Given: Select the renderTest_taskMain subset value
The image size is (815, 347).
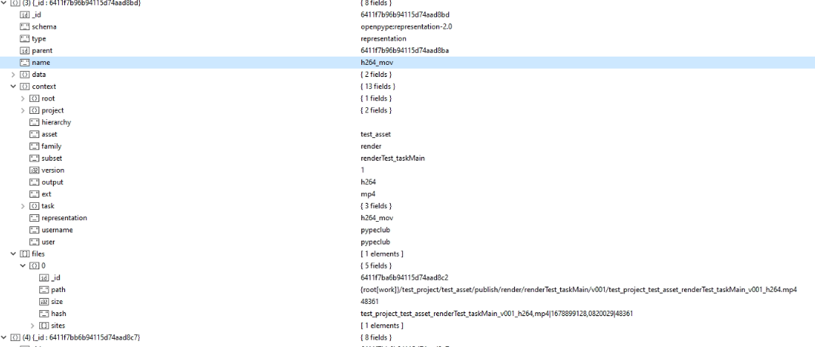Looking at the screenshot, I should (392, 158).
